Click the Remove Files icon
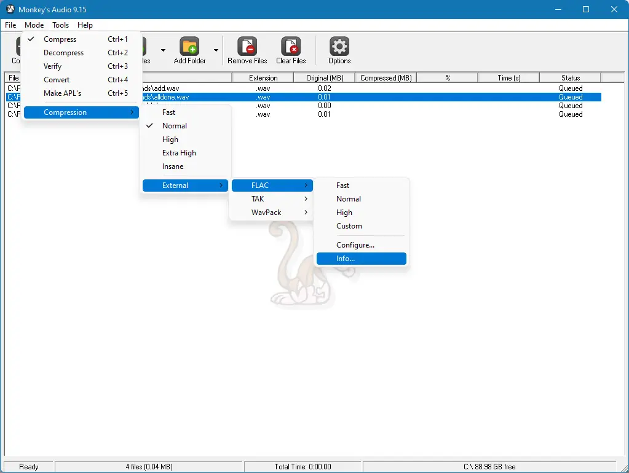Screen dimensions: 629x473 click(247, 47)
